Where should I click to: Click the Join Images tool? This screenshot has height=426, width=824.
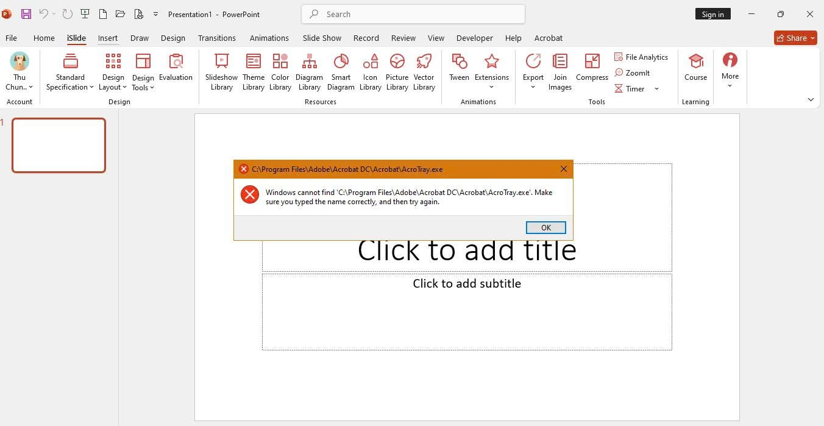click(559, 72)
